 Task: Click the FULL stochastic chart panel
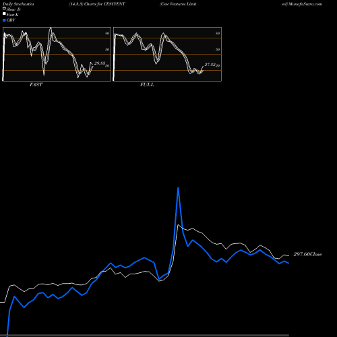[x=167, y=54]
